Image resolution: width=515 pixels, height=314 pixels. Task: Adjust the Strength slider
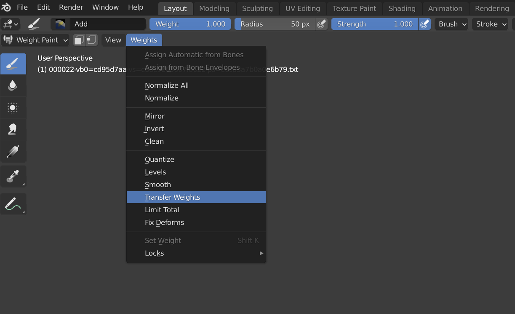coord(375,24)
